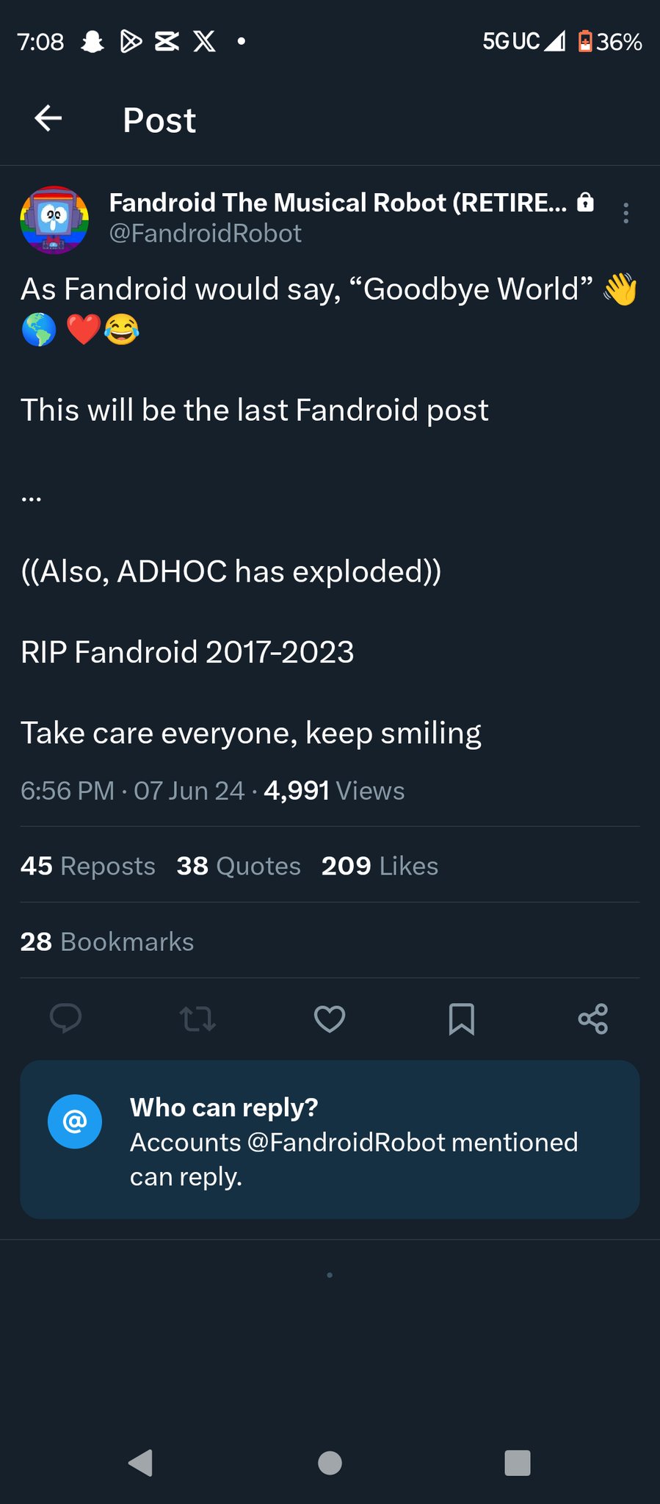Viewport: 660px width, 1504px height.
Task: Bookmark this post
Action: click(x=461, y=1019)
